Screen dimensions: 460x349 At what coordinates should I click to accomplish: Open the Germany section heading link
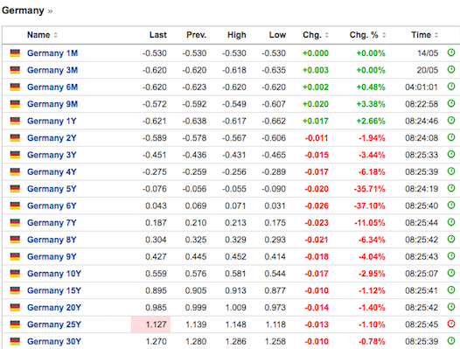(23, 10)
